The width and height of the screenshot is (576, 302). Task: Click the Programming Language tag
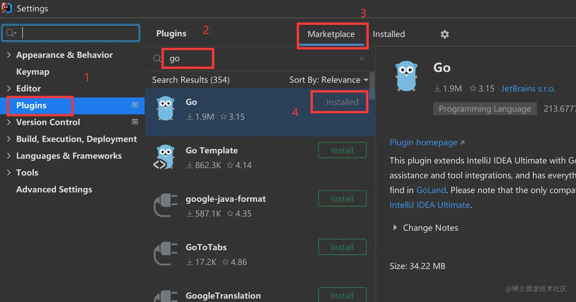coord(485,109)
